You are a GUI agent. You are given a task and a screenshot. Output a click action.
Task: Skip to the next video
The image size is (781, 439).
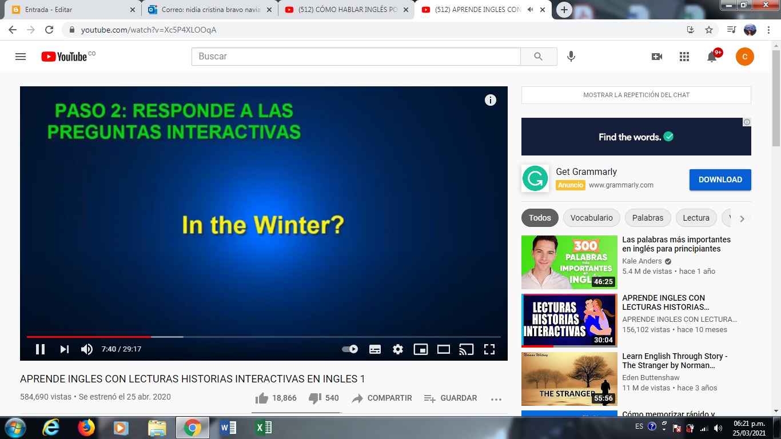(x=64, y=349)
